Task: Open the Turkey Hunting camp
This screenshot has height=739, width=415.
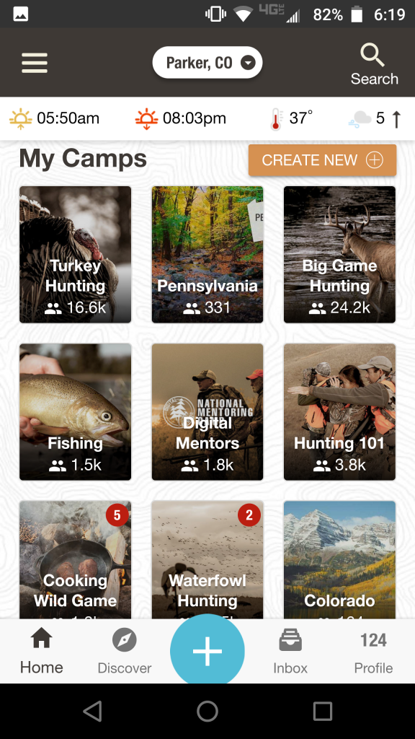Action: coord(75,255)
